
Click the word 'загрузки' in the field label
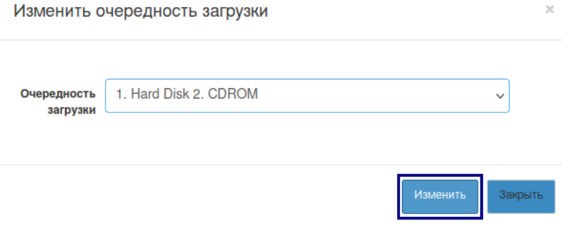(x=71, y=110)
